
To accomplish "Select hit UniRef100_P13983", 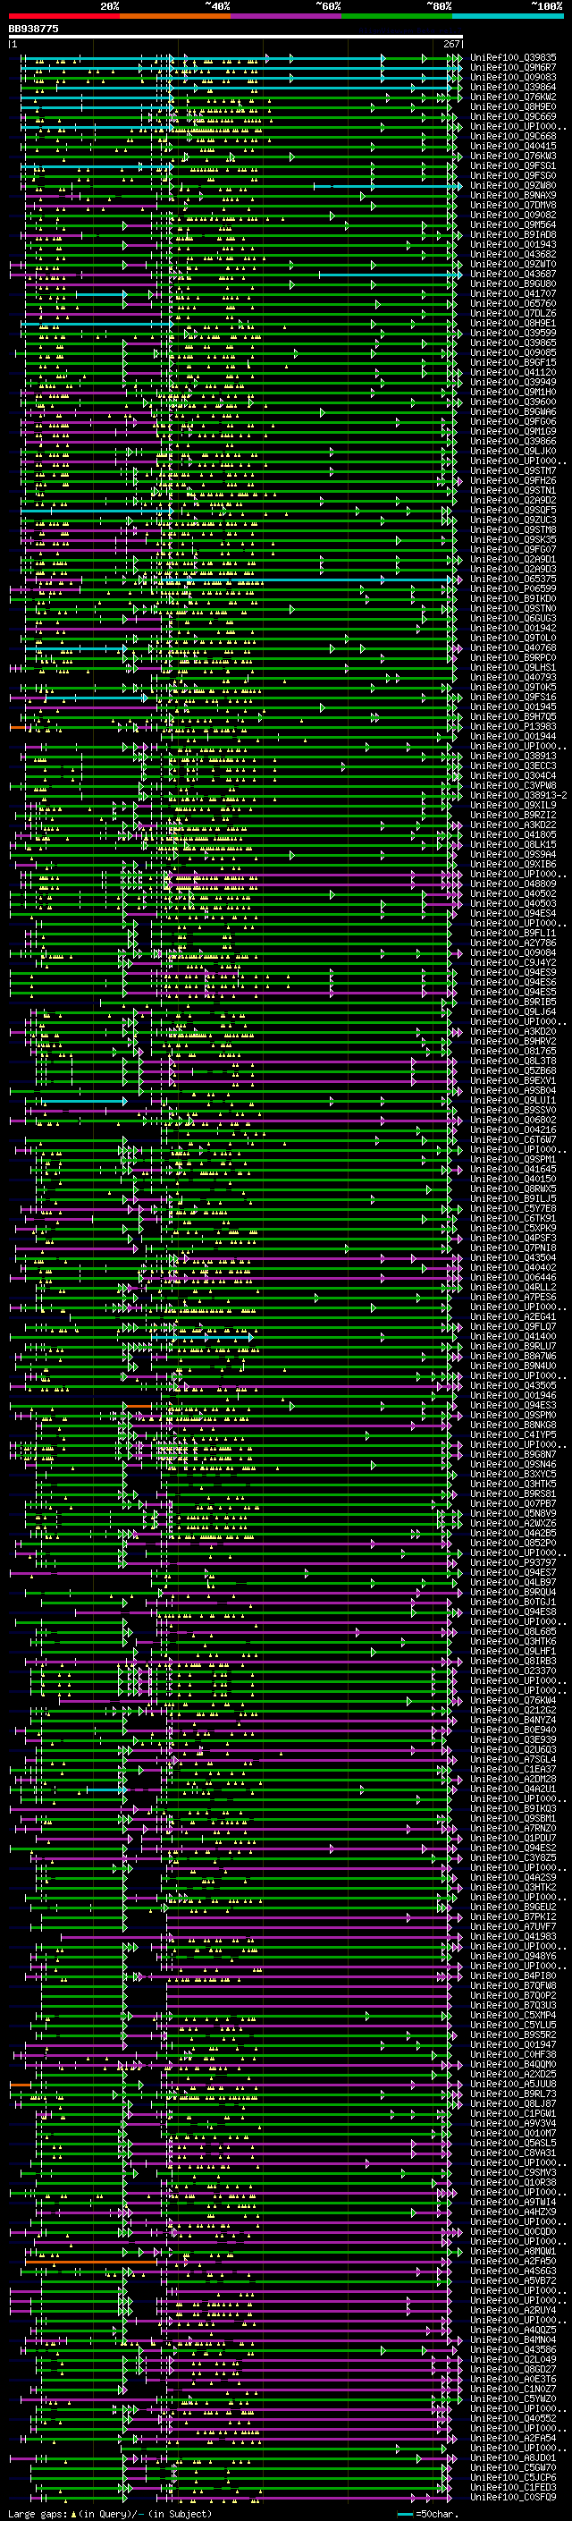I will pos(513,726).
